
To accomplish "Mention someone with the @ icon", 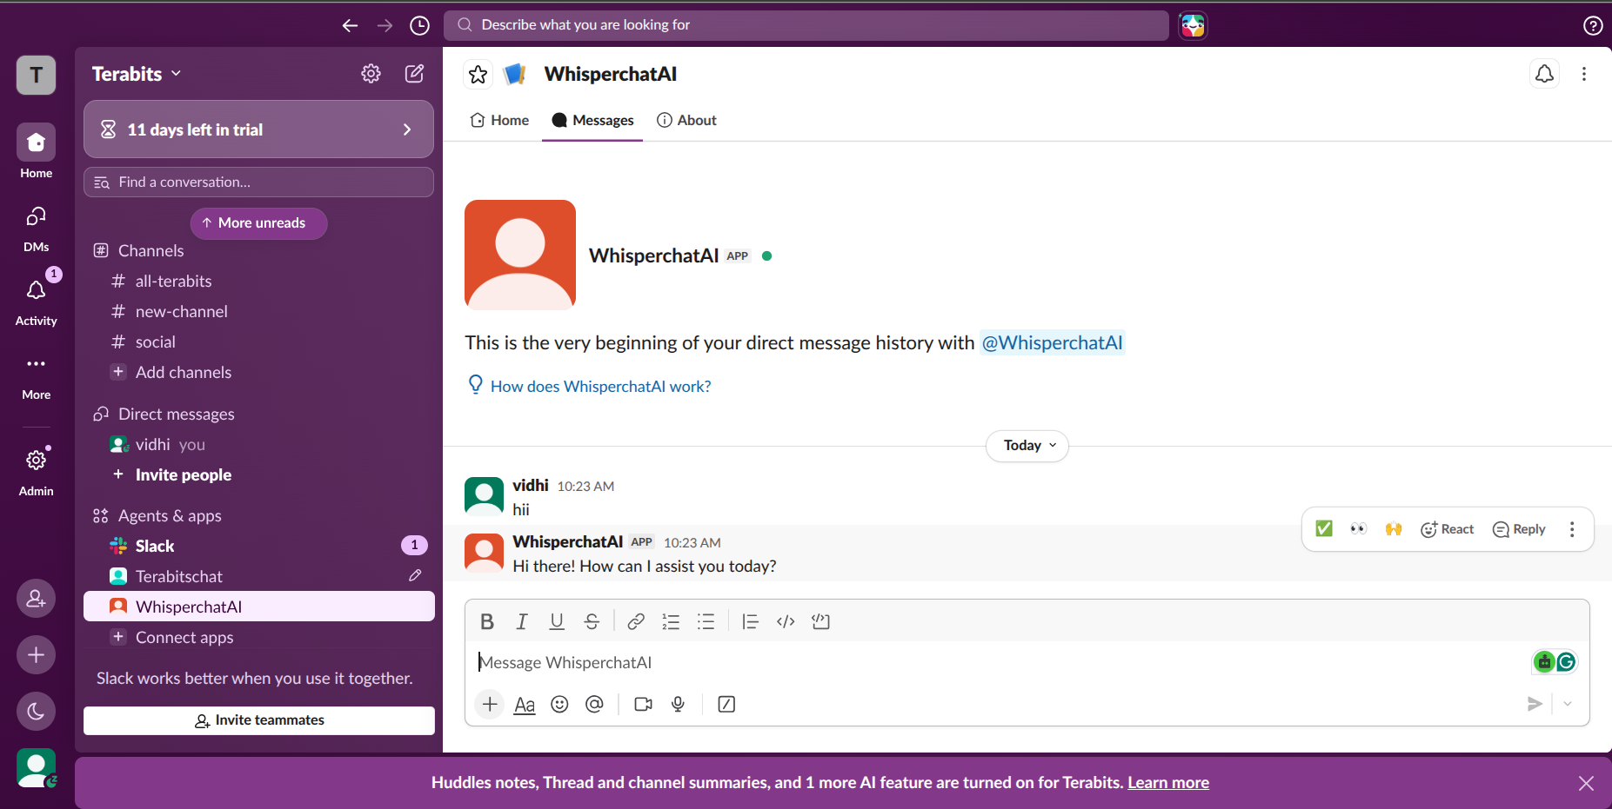I will pyautogui.click(x=594, y=704).
